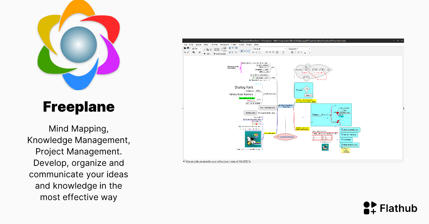The image size is (429, 224).
Task: Open the SansSerif font dropdown
Action: pos(310,49)
